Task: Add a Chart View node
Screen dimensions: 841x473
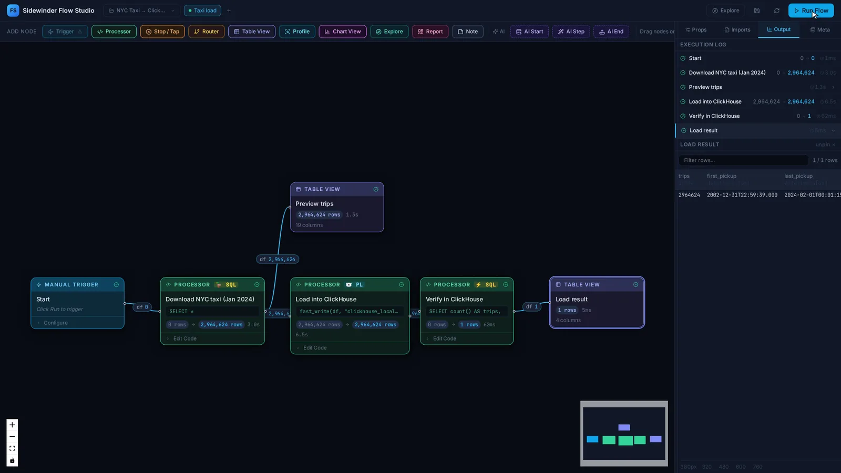Action: pyautogui.click(x=343, y=32)
